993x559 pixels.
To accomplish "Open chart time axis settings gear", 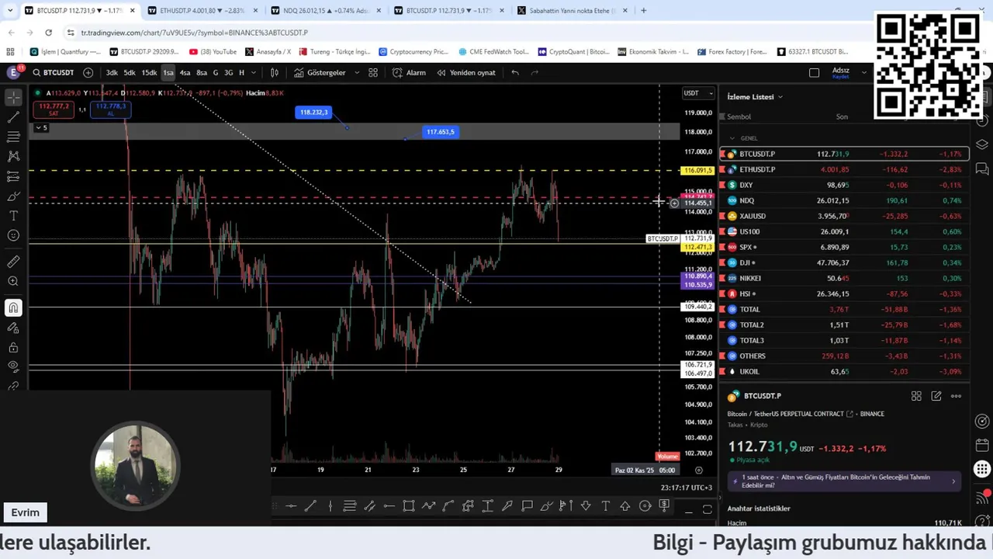I will 698,470.
